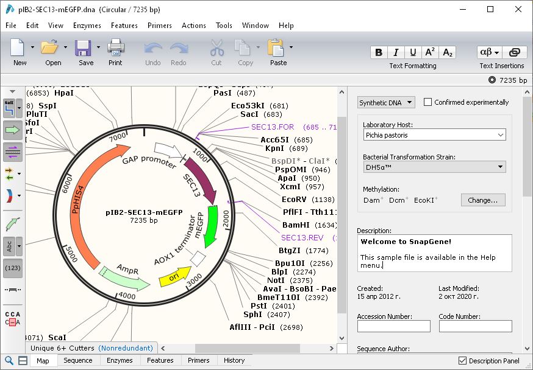533x370 pixels.
Task: Toggle bold text formatting
Action: pyautogui.click(x=379, y=53)
